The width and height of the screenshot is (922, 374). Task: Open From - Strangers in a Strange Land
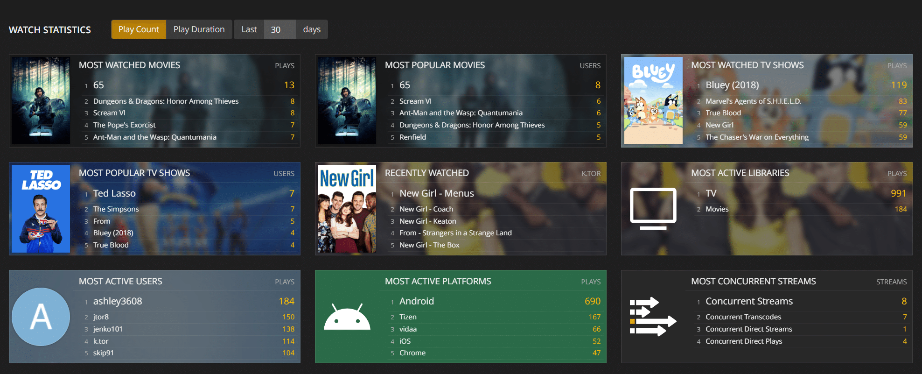click(455, 233)
